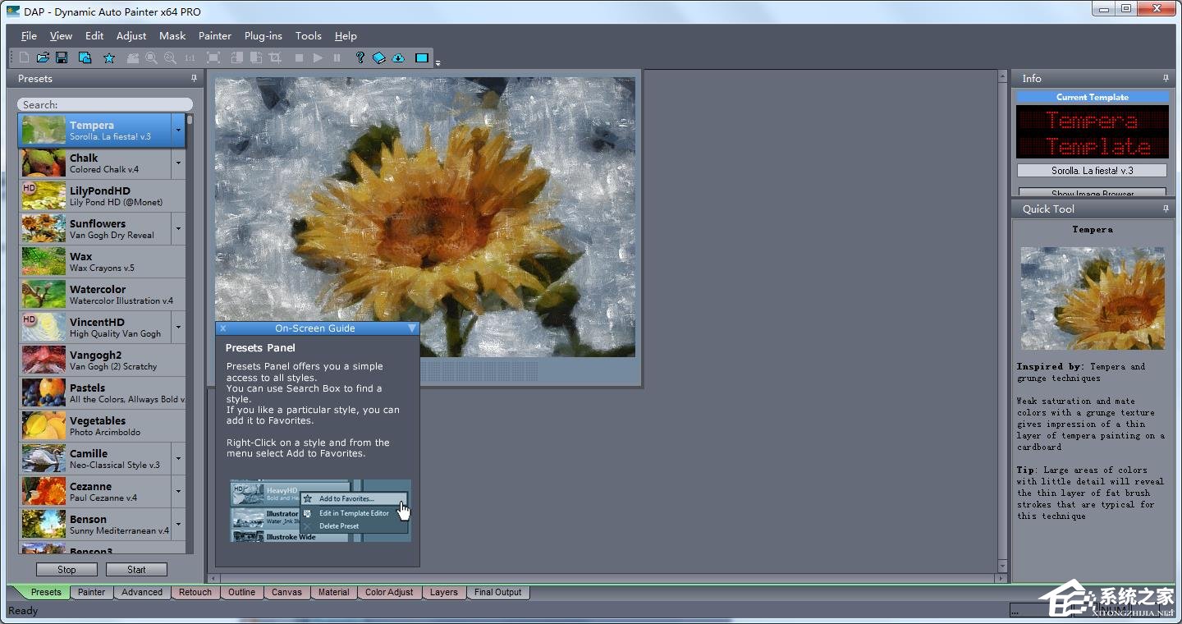Open the Adjust menu
This screenshot has width=1182, height=624.
[131, 35]
